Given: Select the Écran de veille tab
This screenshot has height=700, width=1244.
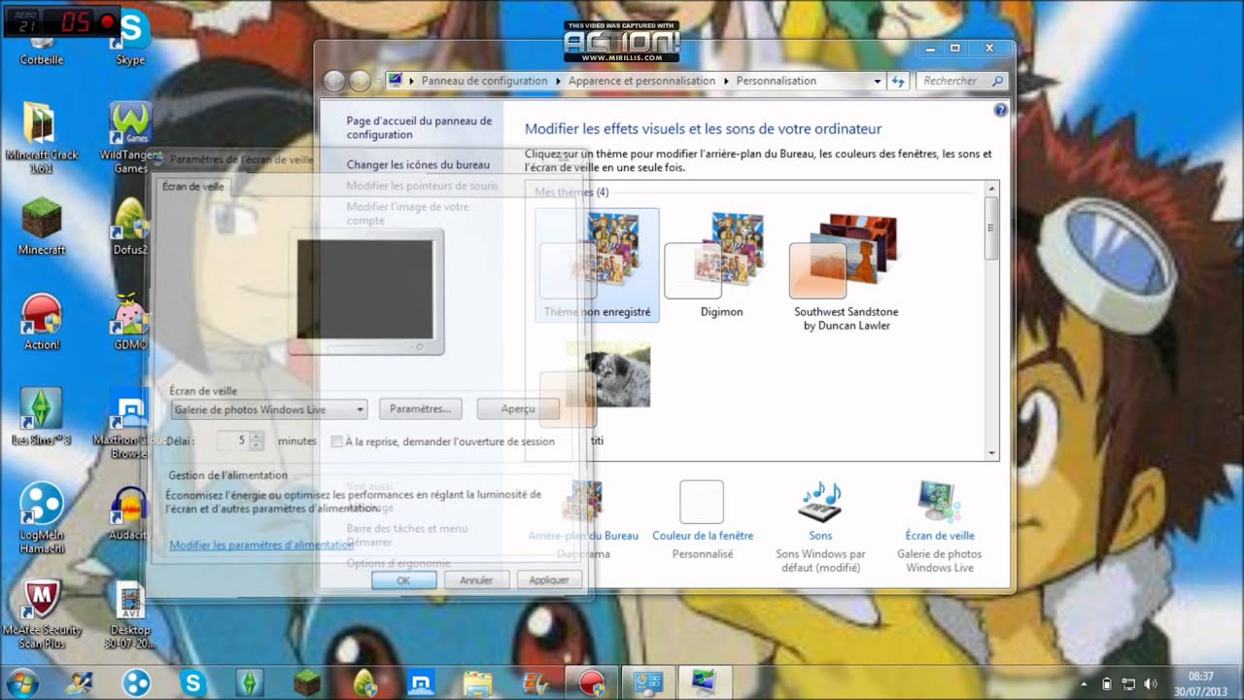Looking at the screenshot, I should (193, 187).
